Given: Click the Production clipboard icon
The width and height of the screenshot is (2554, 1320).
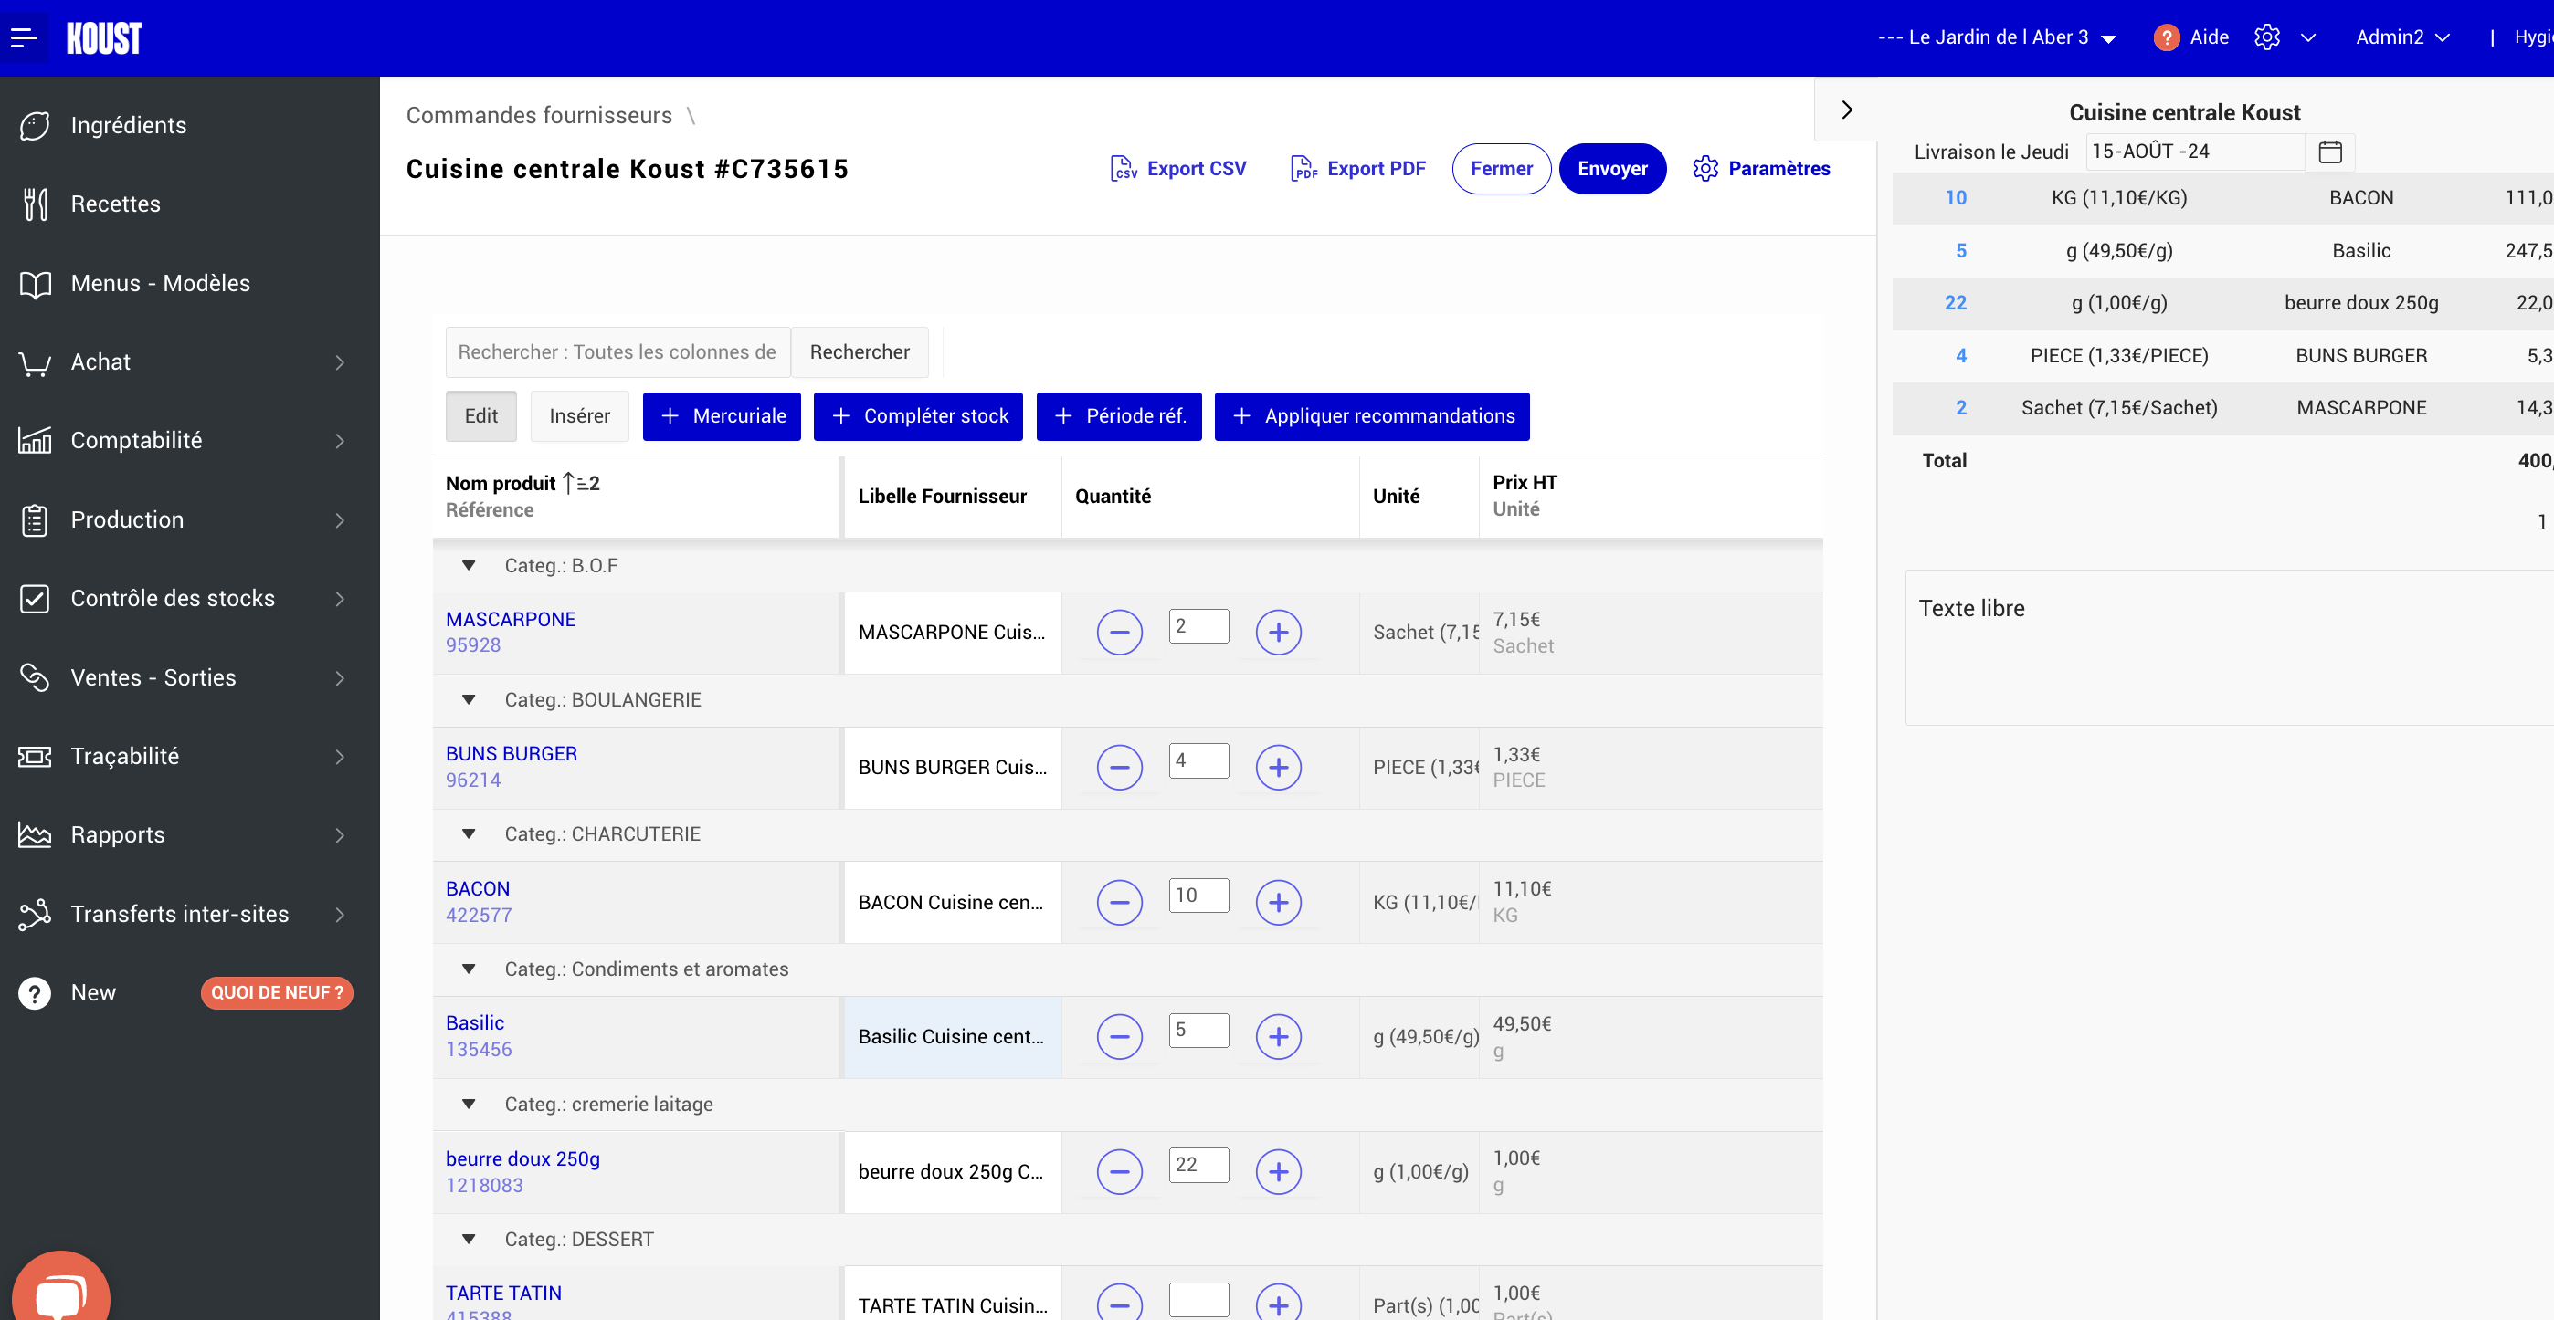Looking at the screenshot, I should click(x=35, y=520).
